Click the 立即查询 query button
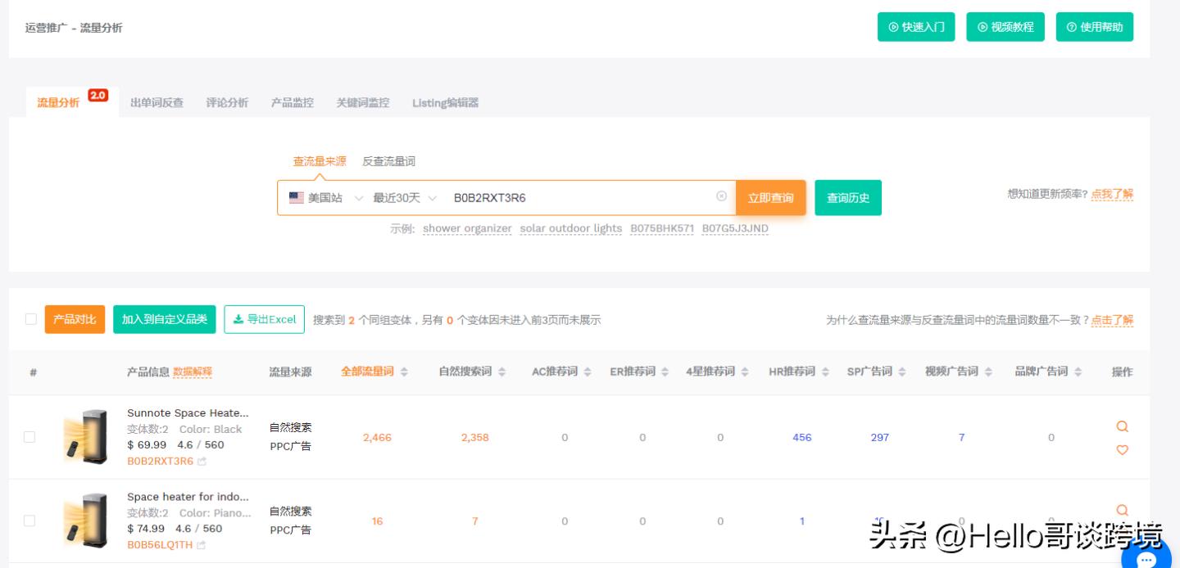1180x568 pixels. point(770,197)
